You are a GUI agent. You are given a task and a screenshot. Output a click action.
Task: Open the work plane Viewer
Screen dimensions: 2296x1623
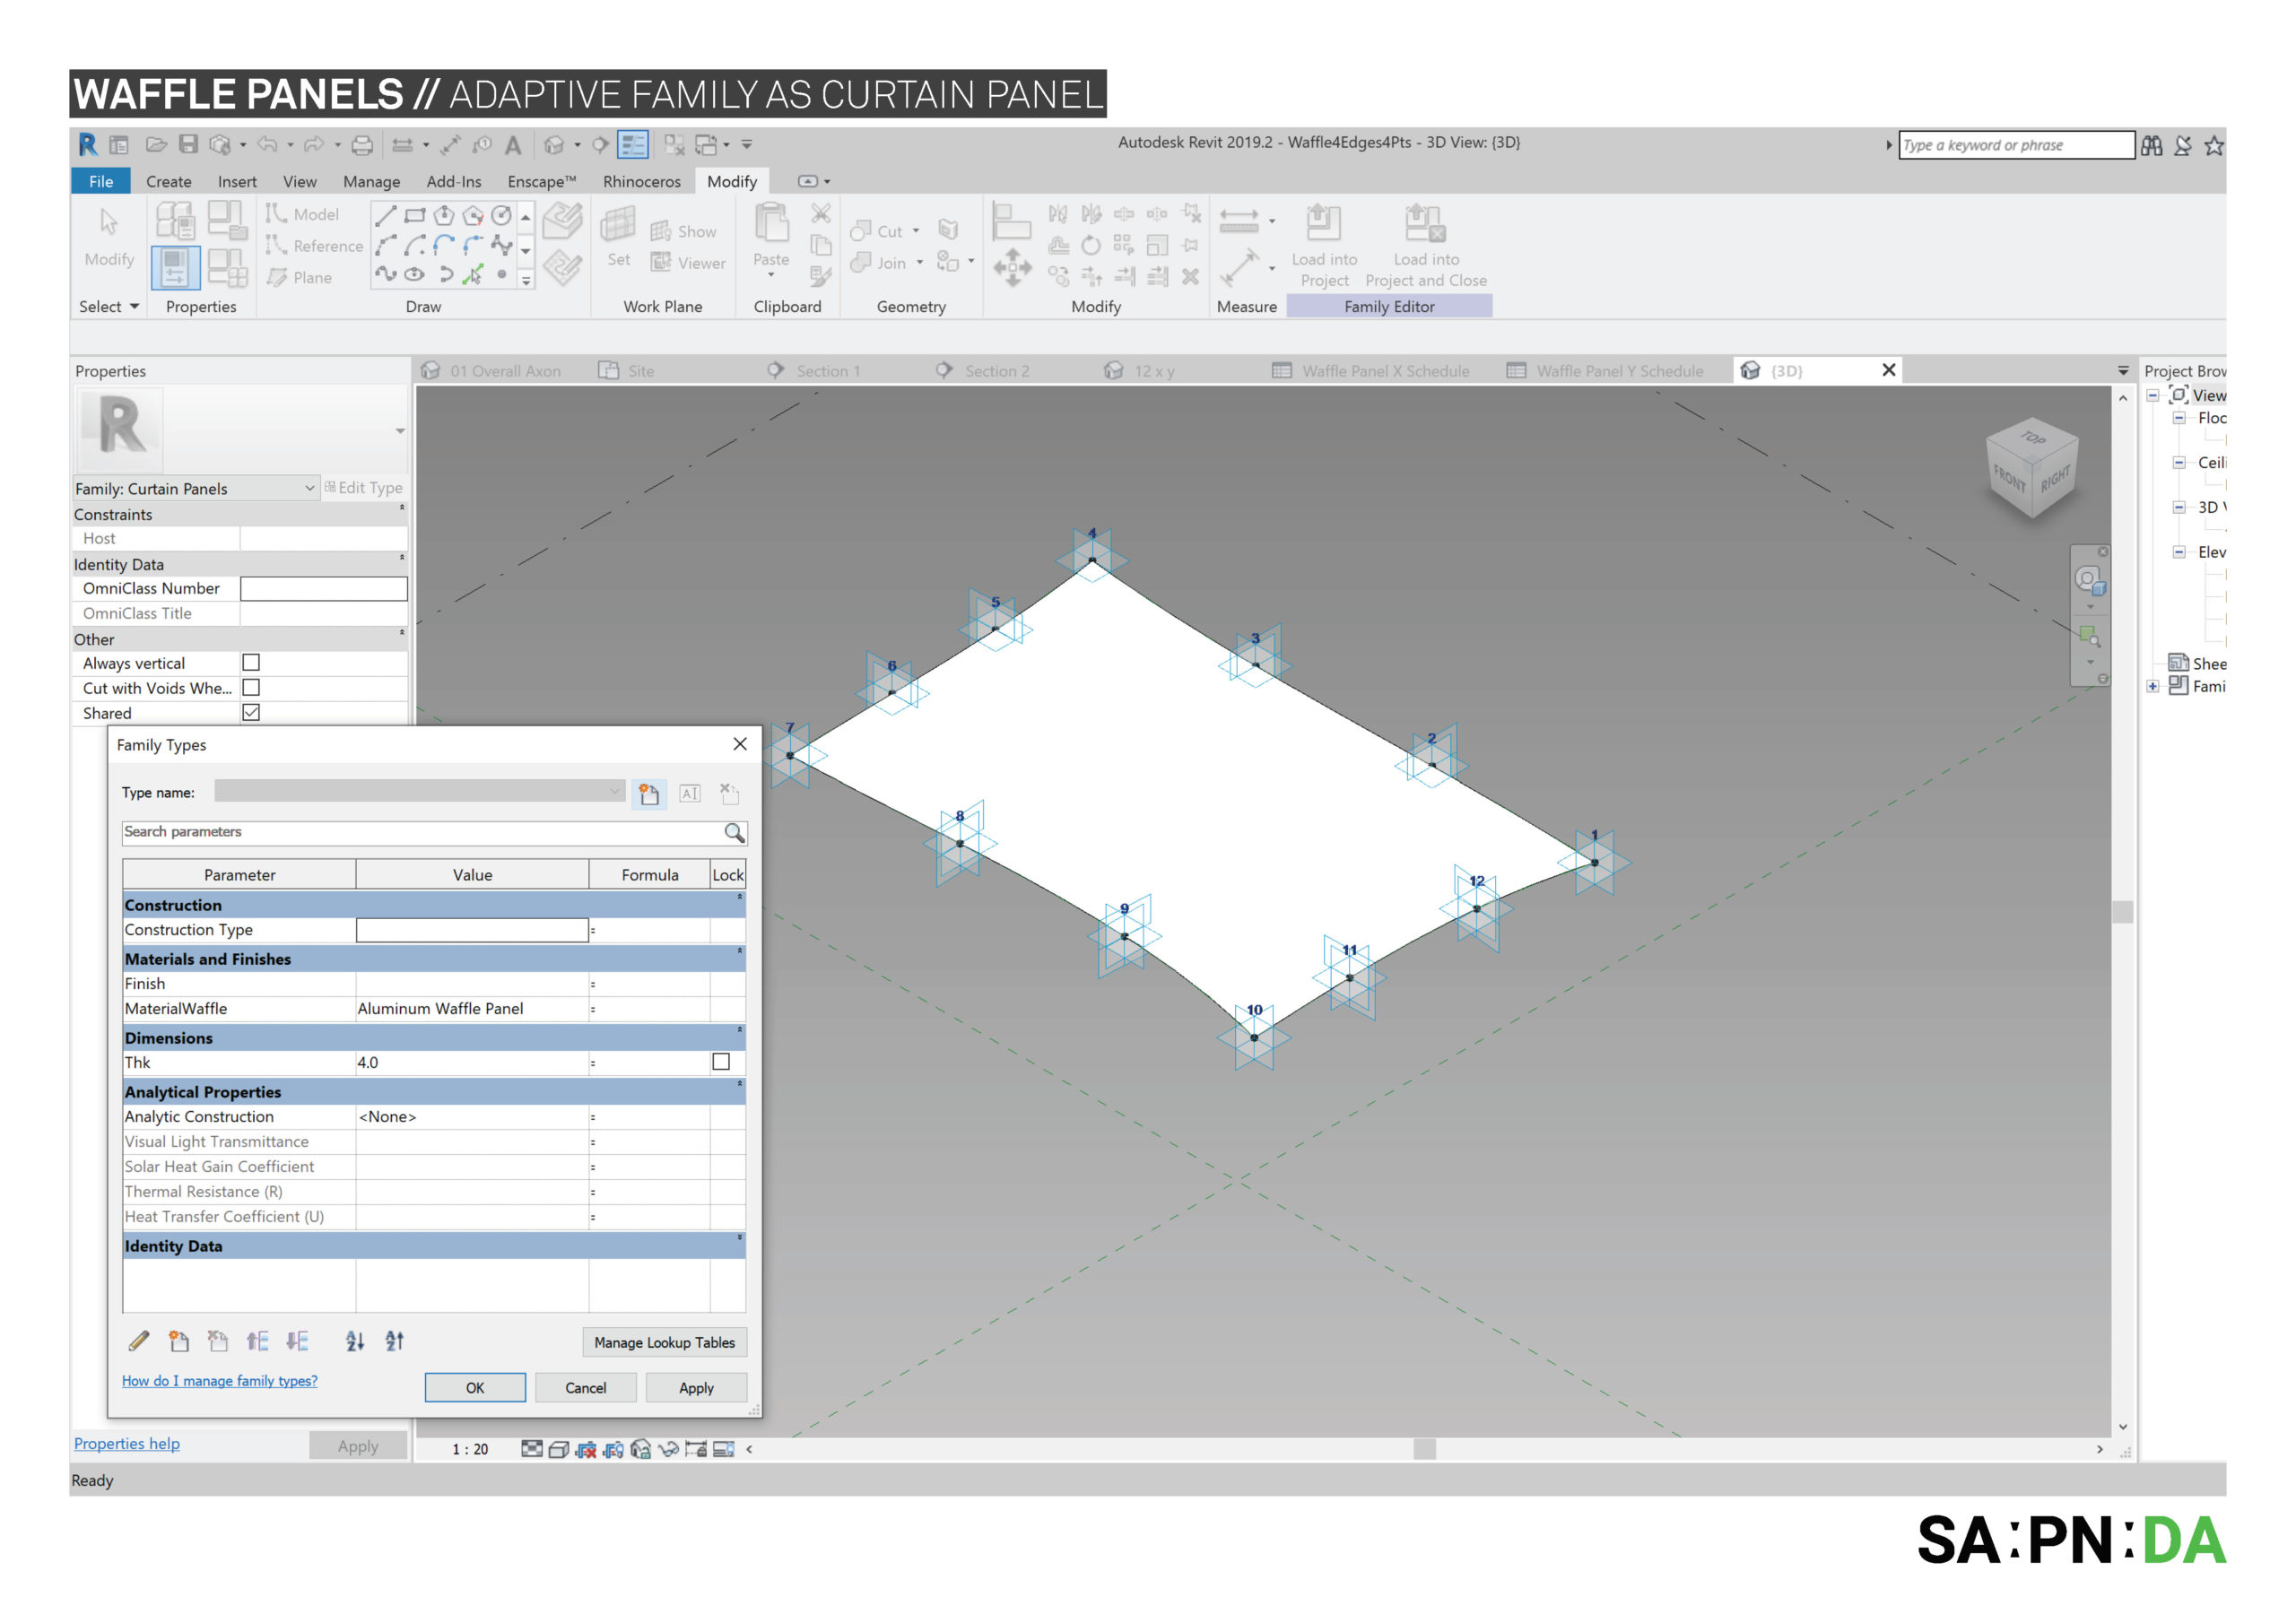pyautogui.click(x=688, y=263)
